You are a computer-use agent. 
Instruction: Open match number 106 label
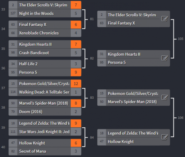(181, 118)
